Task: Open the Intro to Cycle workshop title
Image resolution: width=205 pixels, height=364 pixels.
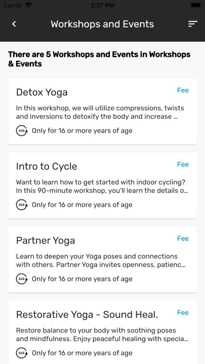Action: click(47, 166)
